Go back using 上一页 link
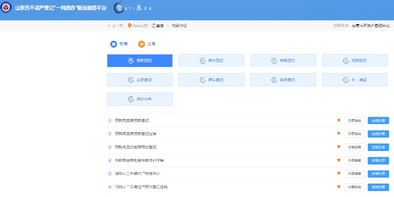Image resolution: width=394 pixels, height=197 pixels. pyautogui.click(x=116, y=26)
